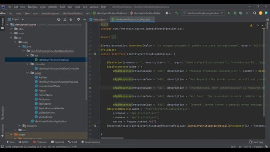Open the run configuration dropdown

click(203, 13)
